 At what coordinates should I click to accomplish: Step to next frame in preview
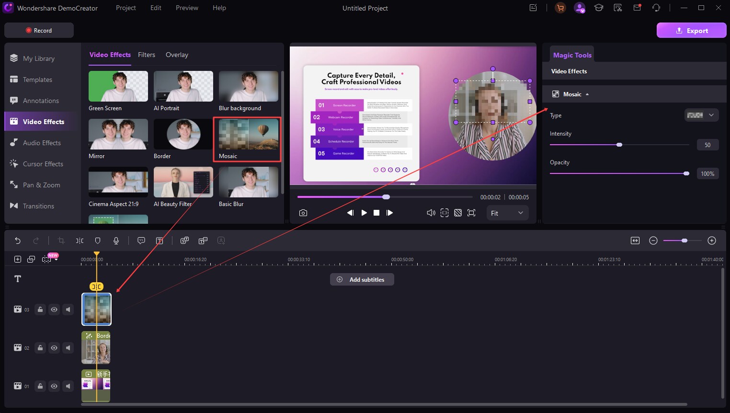(389, 213)
